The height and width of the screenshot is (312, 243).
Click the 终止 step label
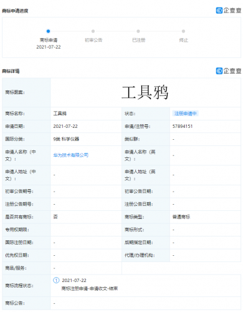pos(184,40)
